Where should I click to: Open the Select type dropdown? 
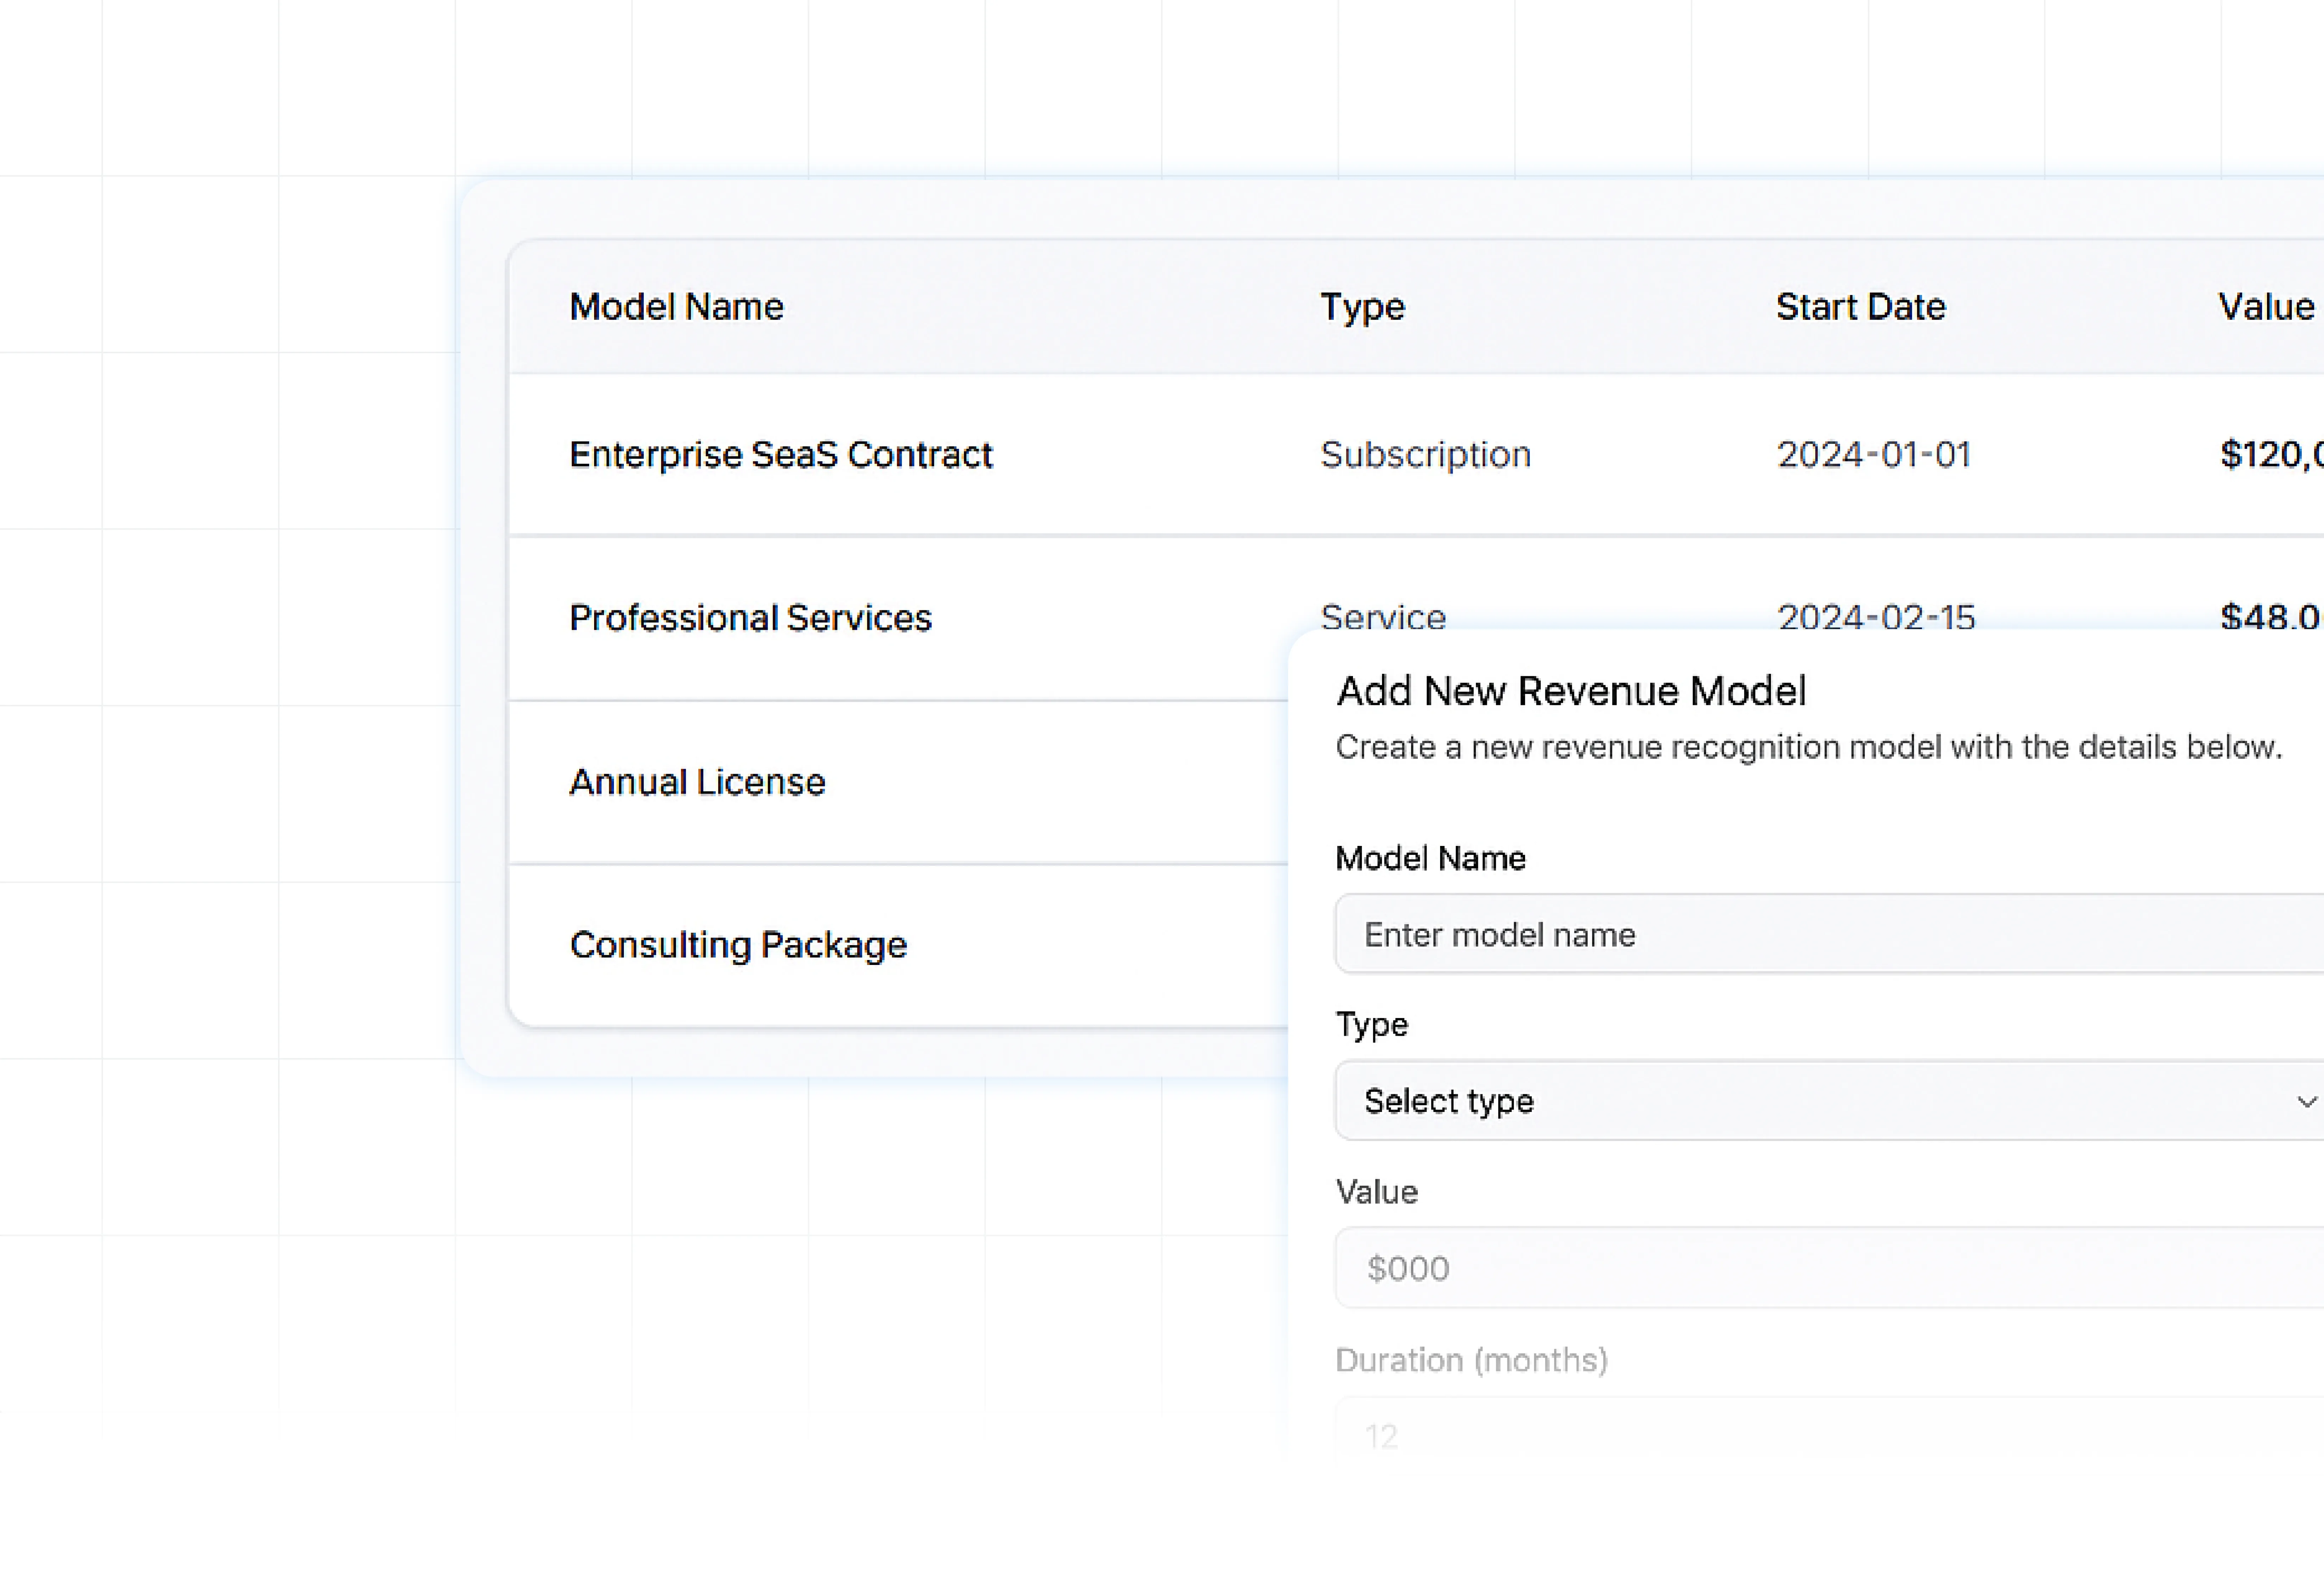pos(1800,1101)
